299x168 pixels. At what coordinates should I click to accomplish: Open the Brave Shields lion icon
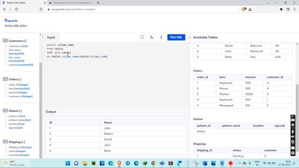244,9
